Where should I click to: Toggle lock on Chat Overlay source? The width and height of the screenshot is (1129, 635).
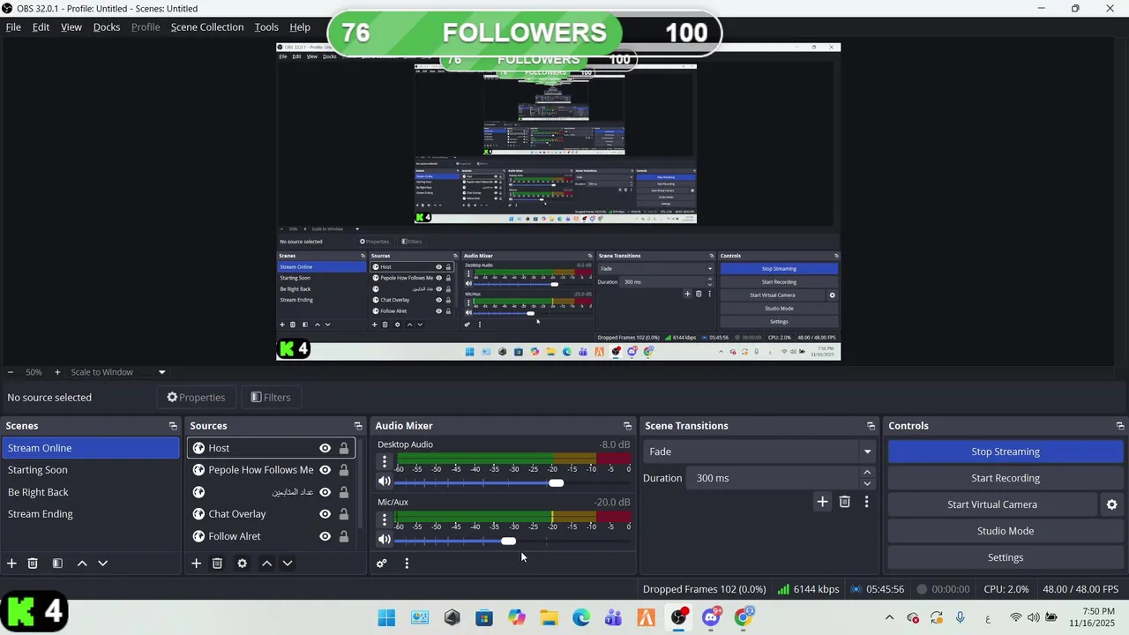coord(344,514)
